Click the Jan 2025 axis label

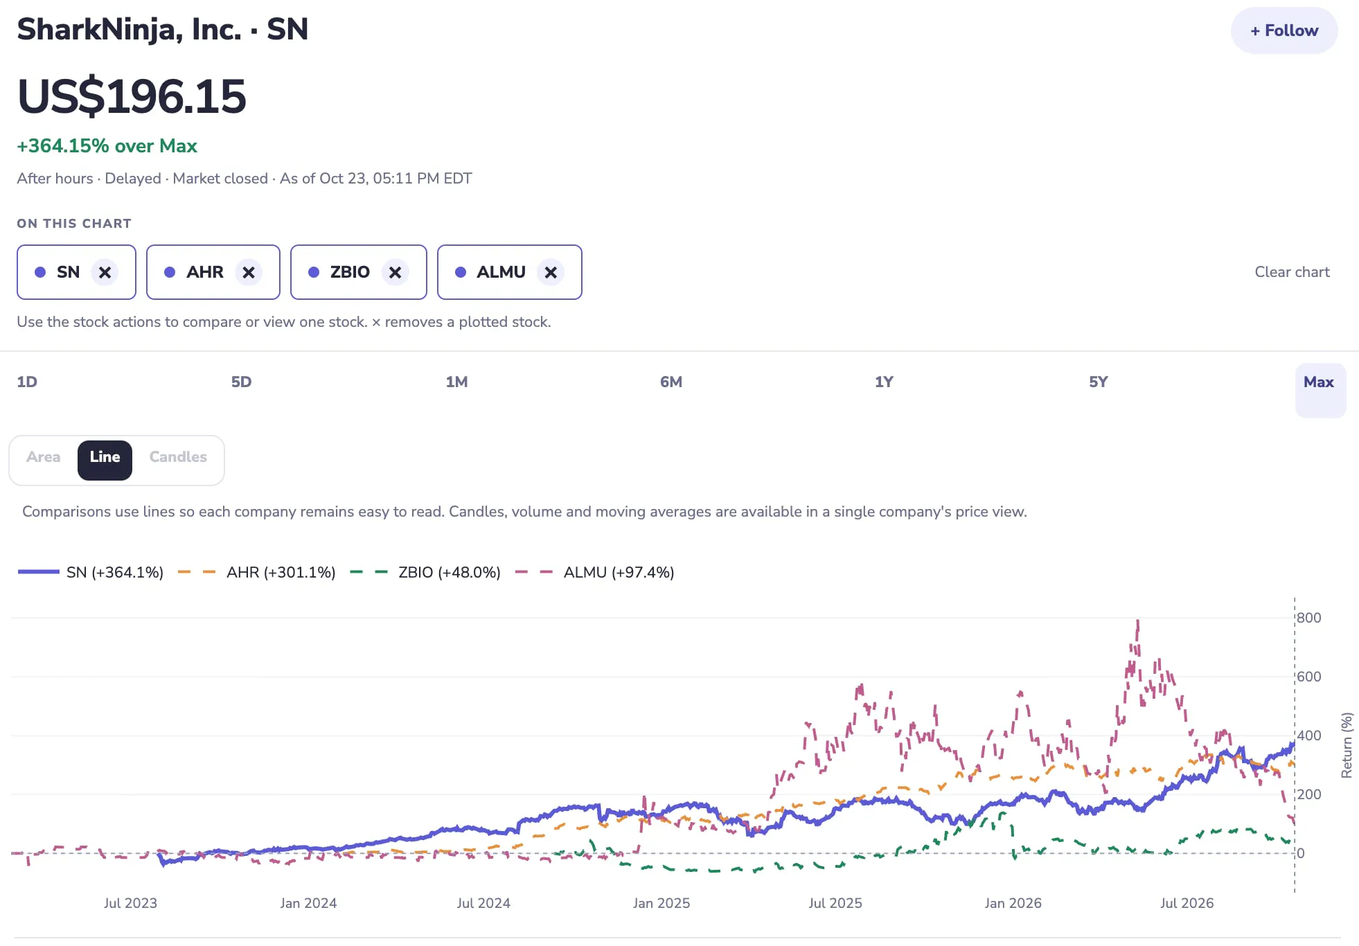click(661, 903)
